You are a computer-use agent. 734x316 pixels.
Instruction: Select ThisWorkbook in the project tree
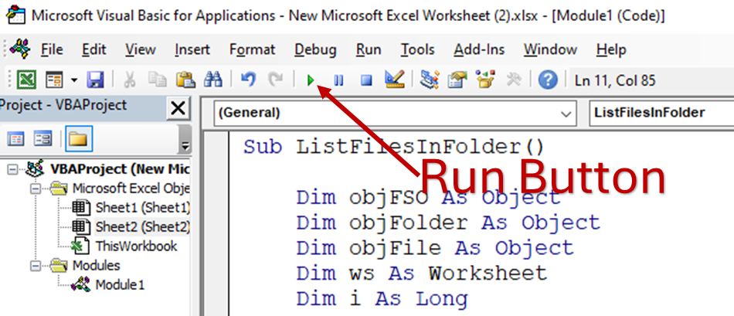[136, 246]
